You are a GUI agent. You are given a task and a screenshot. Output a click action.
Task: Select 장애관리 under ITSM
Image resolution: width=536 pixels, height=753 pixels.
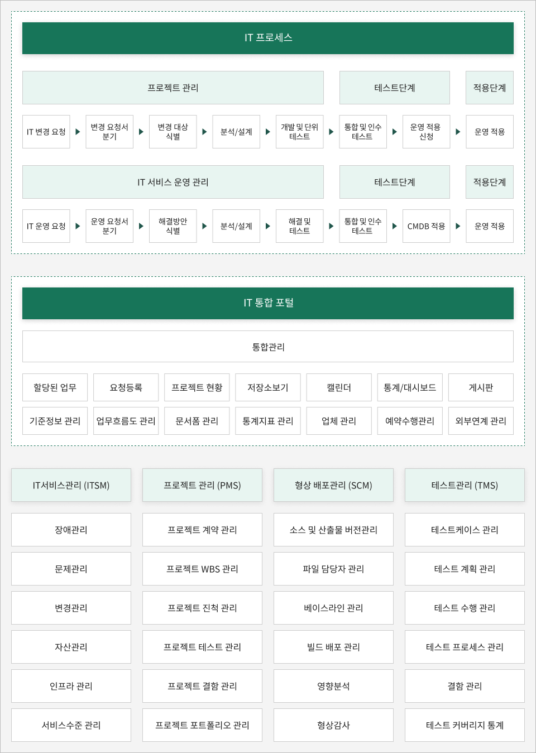(x=71, y=530)
